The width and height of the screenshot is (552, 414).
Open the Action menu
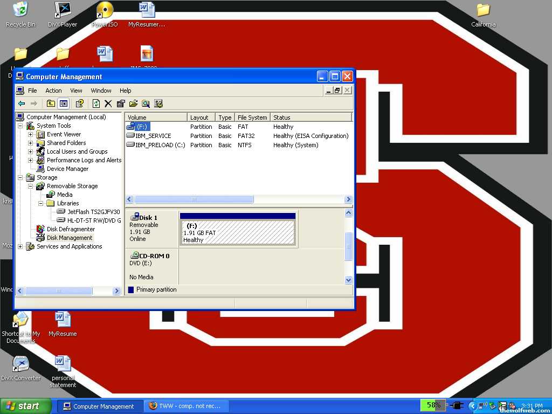tap(53, 91)
